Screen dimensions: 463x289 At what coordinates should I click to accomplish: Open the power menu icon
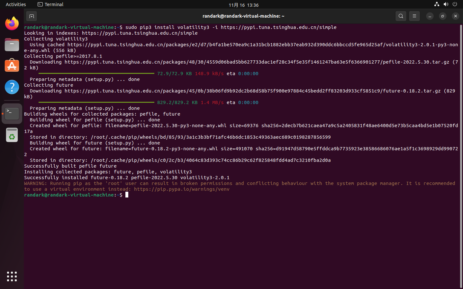(455, 4)
